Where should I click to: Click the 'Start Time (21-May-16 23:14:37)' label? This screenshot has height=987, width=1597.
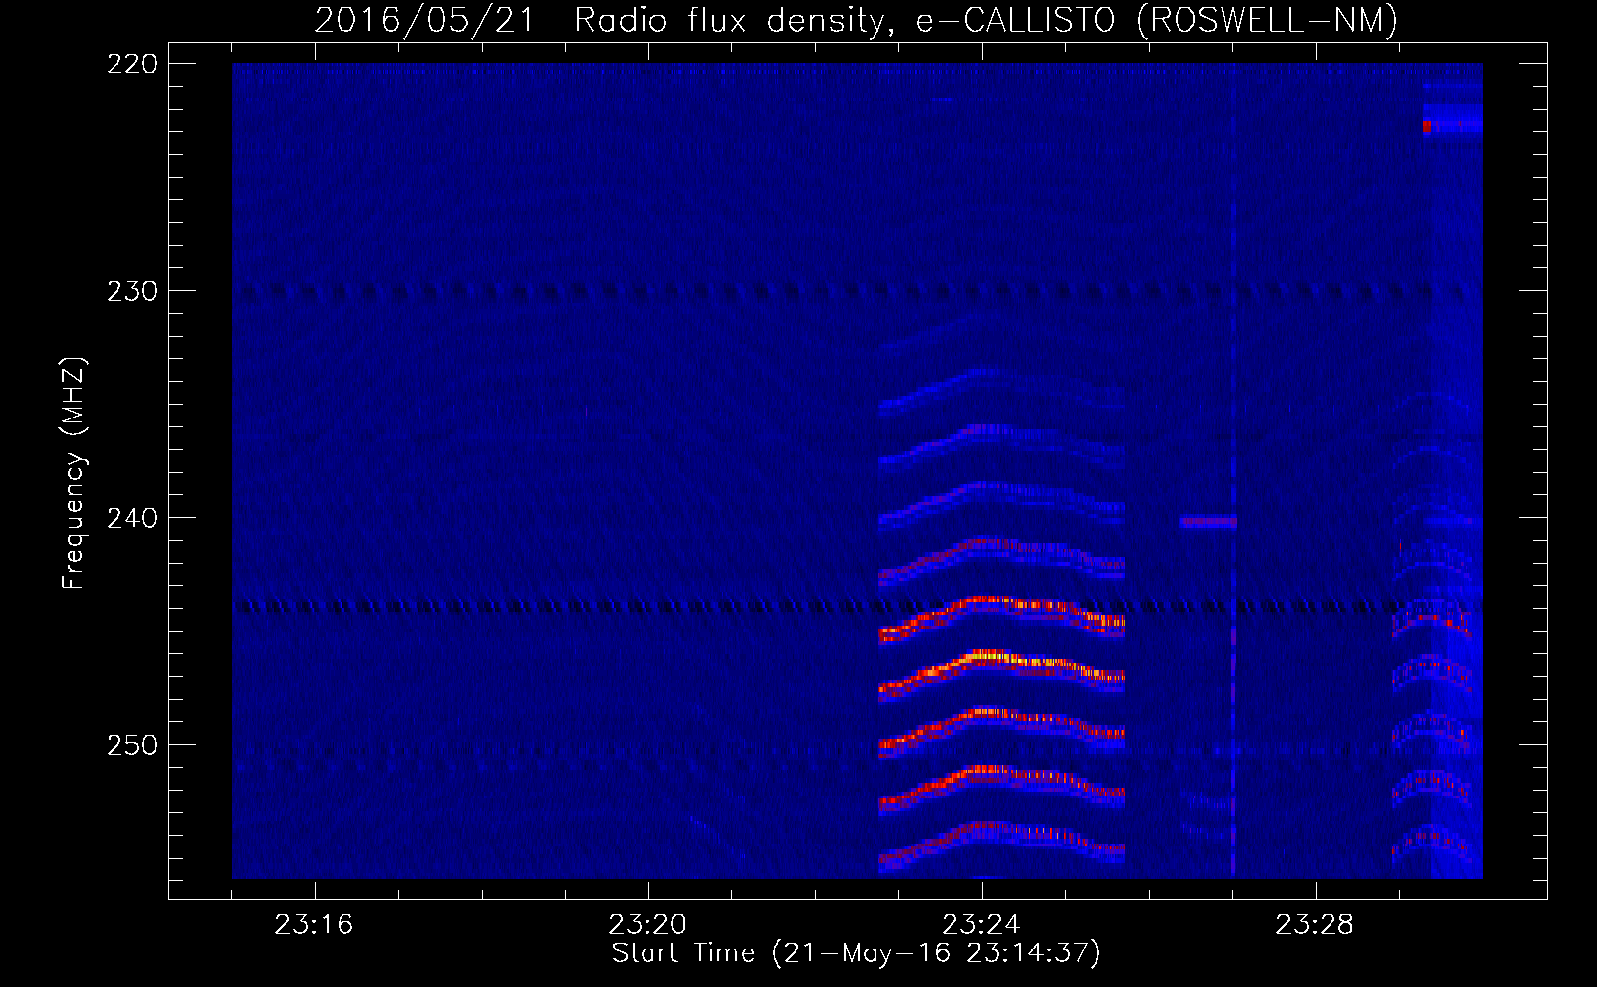pos(856,953)
